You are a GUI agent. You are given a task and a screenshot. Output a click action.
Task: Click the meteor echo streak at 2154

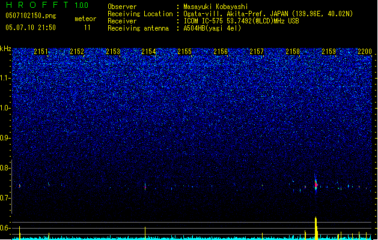[x=145, y=187]
